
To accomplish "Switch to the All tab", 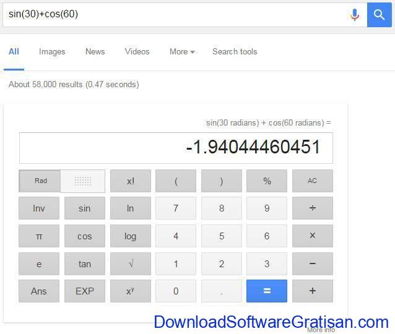I will click(14, 51).
